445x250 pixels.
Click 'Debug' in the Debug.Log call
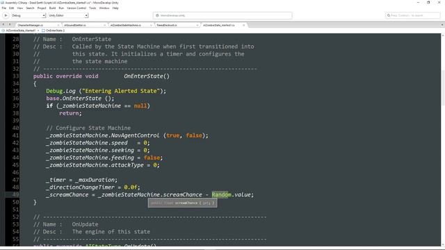pyautogui.click(x=54, y=91)
